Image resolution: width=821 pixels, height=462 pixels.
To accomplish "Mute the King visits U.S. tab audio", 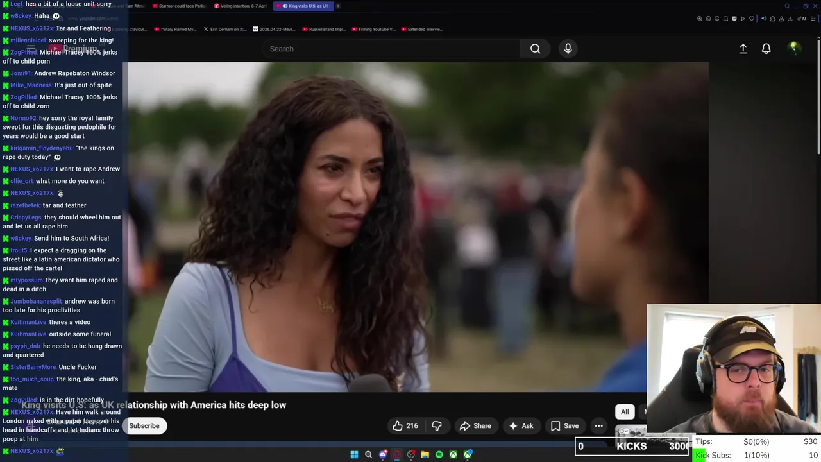I will coord(285,6).
